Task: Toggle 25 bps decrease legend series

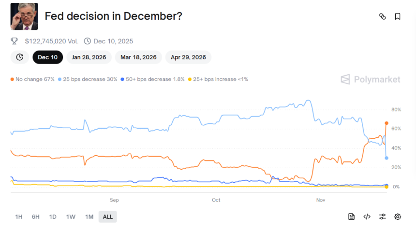Action: tap(88, 79)
